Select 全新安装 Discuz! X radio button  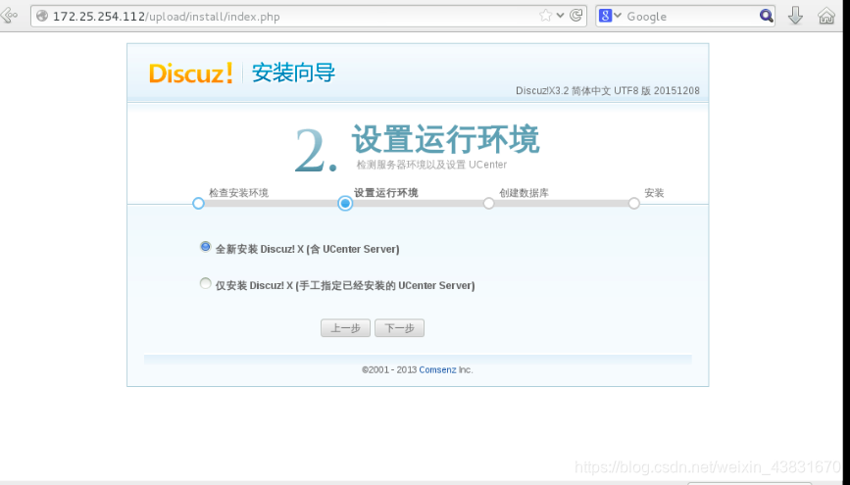pyautogui.click(x=206, y=247)
